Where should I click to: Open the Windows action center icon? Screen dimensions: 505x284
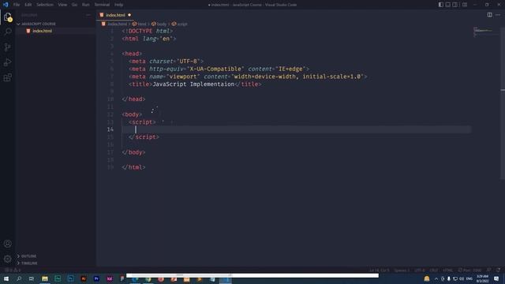496,278
